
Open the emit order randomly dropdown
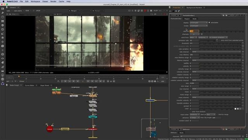(203, 37)
